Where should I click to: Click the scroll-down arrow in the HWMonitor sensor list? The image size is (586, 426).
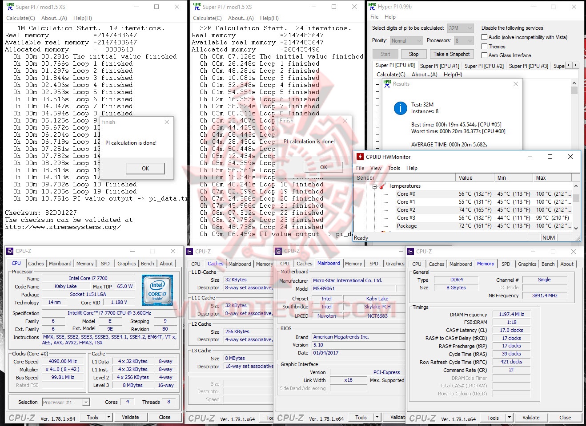click(x=576, y=228)
